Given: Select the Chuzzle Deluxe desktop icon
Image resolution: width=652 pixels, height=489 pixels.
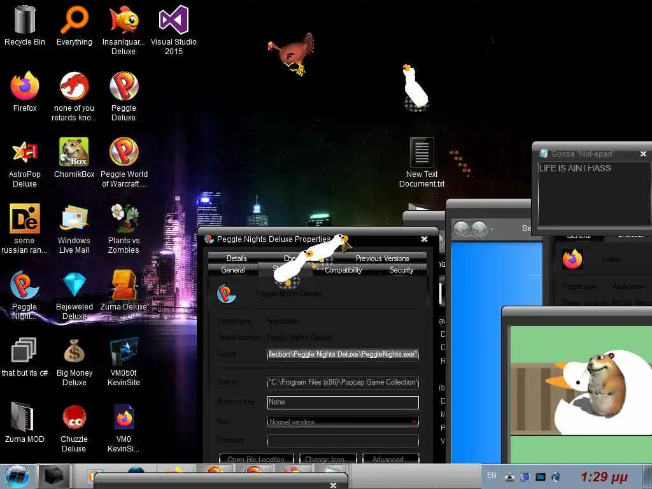Looking at the screenshot, I should [x=74, y=427].
